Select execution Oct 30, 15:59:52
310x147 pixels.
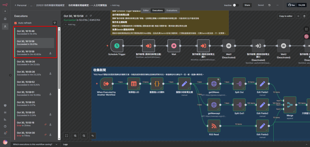point(34,83)
